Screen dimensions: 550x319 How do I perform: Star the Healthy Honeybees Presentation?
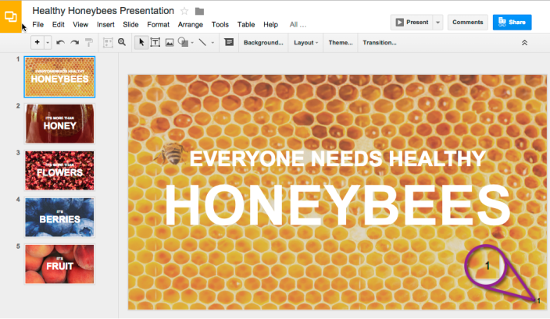point(184,11)
